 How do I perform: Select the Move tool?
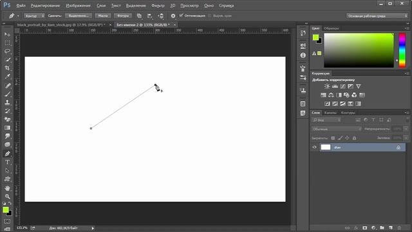tap(7, 34)
